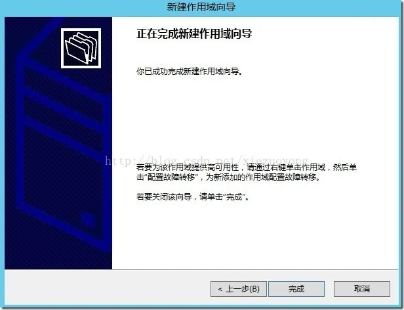Click the heading 正在完成新建作用域向导
Screen dimensions: 404x310
coord(194,33)
